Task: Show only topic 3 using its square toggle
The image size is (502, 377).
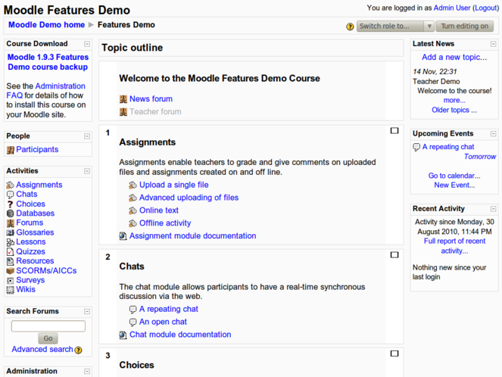Action: pyautogui.click(x=394, y=354)
